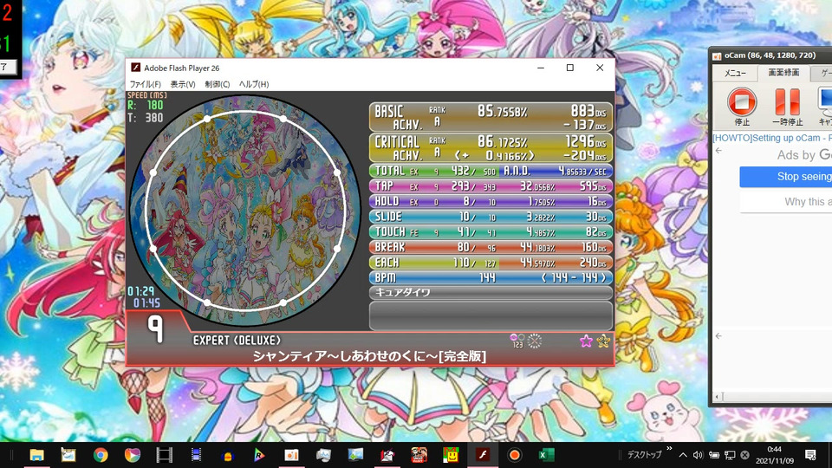This screenshot has width=832, height=468.
Task: Click the gold star character icon in song bar
Action: click(603, 341)
